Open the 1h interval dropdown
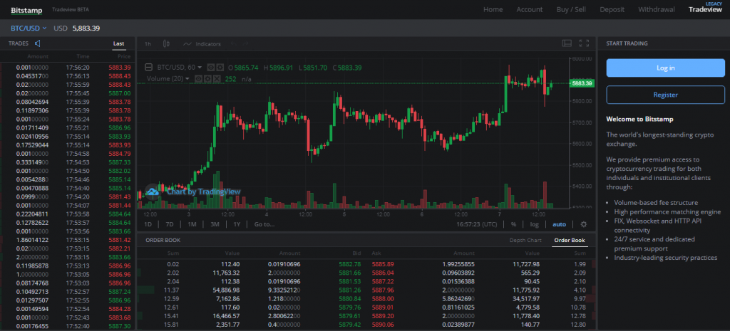 click(x=148, y=43)
